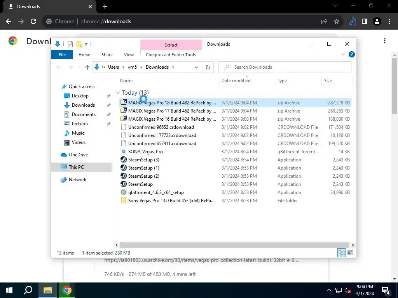Open Music in the navigation pane
This screenshot has height=298, width=398.
(x=78, y=133)
